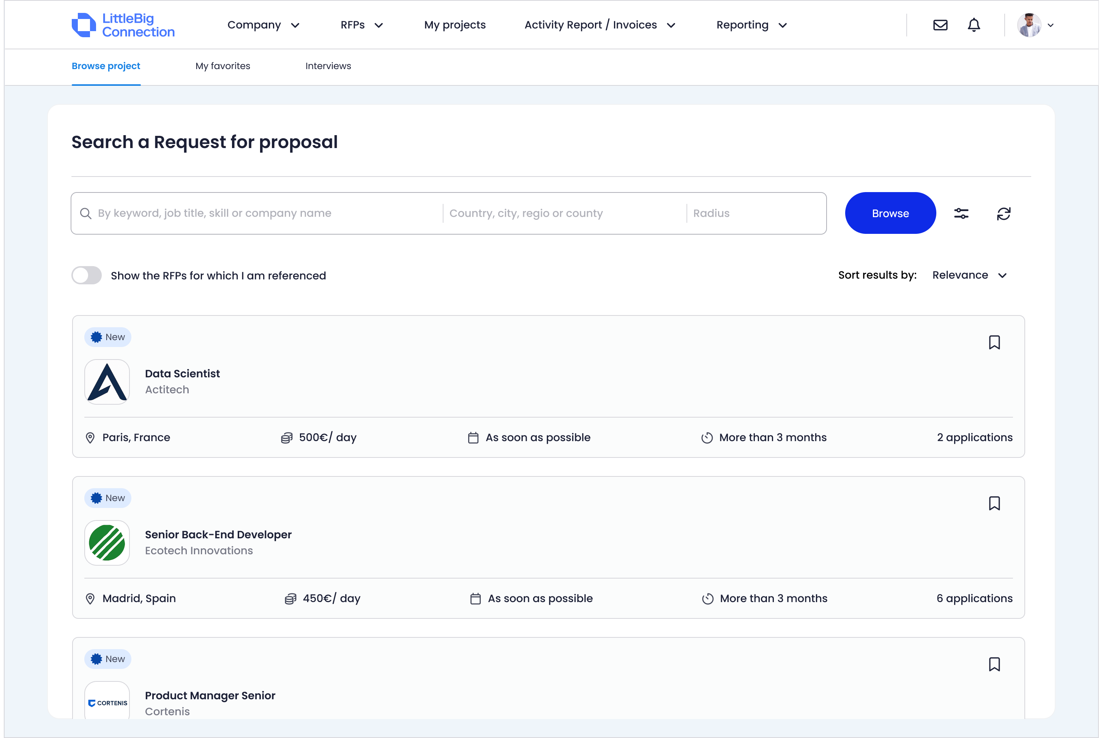
Task: Click the coins icon beside 450€/ day
Action: click(290, 599)
